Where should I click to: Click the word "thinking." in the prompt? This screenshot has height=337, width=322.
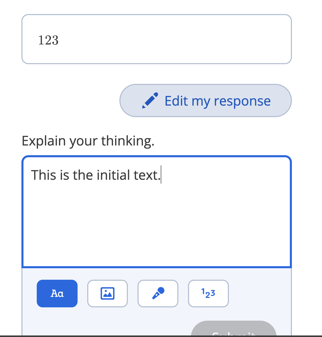pos(128,141)
